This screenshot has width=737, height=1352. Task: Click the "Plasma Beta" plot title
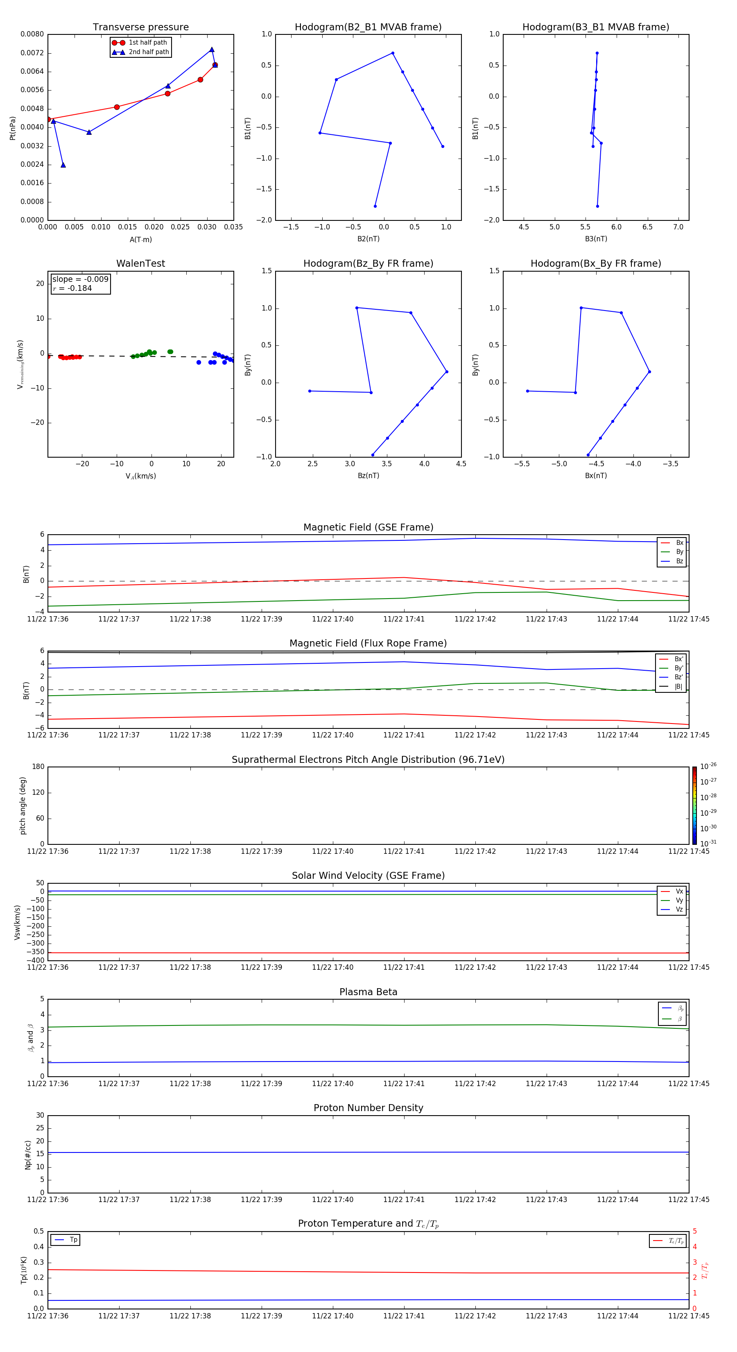(368, 992)
